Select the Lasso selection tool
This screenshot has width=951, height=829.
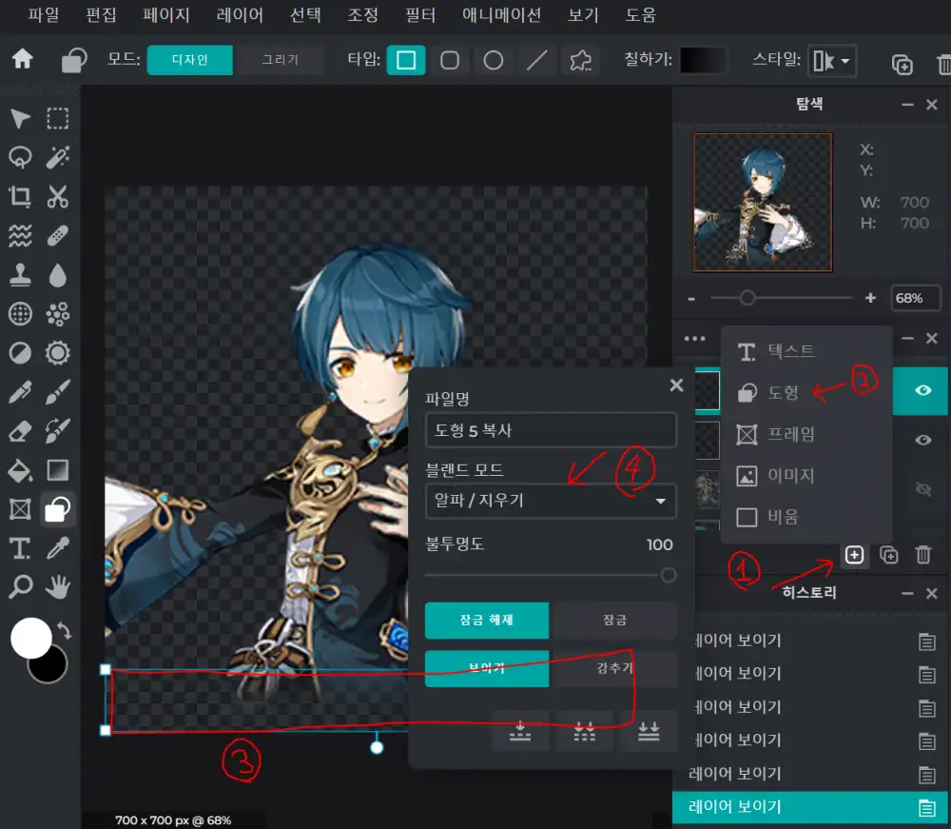[x=19, y=157]
